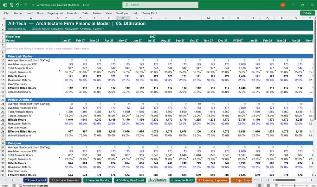
Task: Open the Power Pivot tab
Action: (150, 13)
